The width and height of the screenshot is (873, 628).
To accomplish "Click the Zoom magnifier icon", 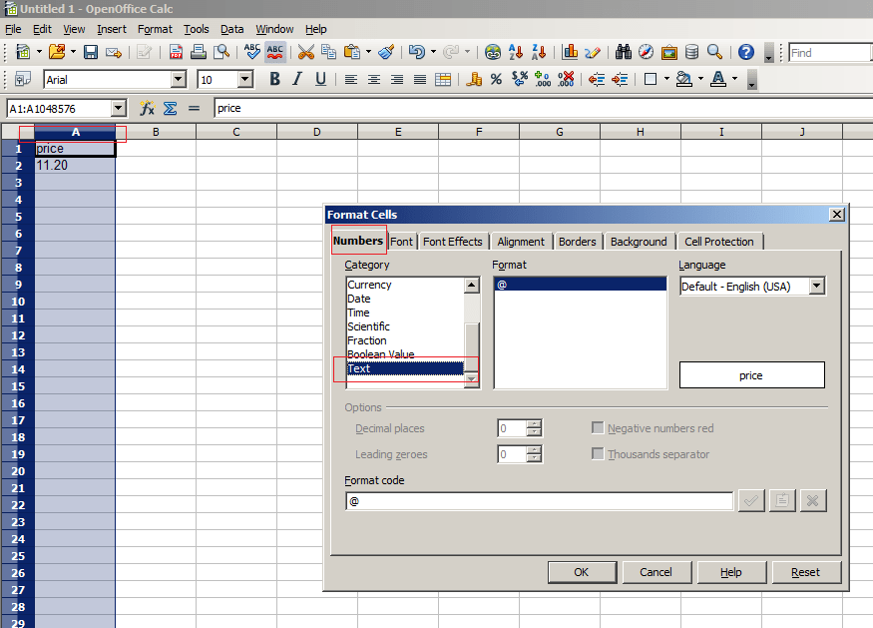I will pyautogui.click(x=714, y=52).
